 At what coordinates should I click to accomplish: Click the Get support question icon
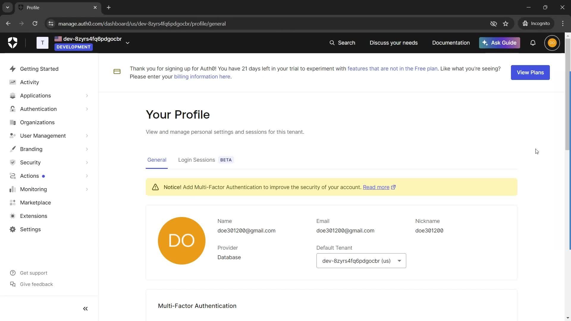(x=12, y=273)
